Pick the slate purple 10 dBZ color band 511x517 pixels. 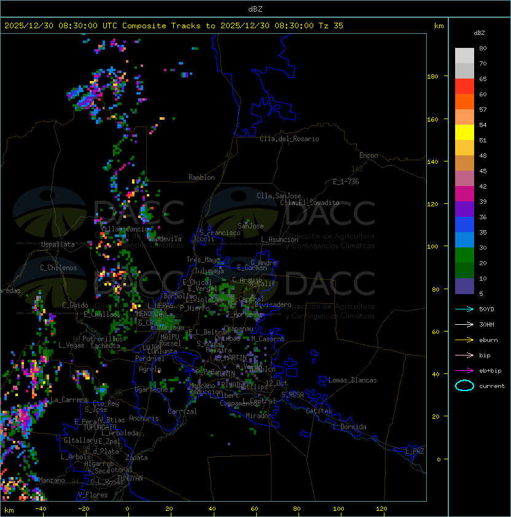pyautogui.click(x=464, y=286)
